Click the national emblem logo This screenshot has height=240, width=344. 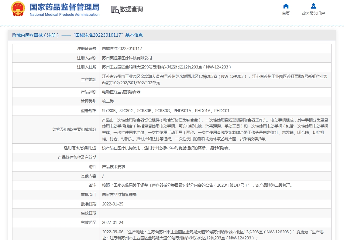(x=18, y=9)
